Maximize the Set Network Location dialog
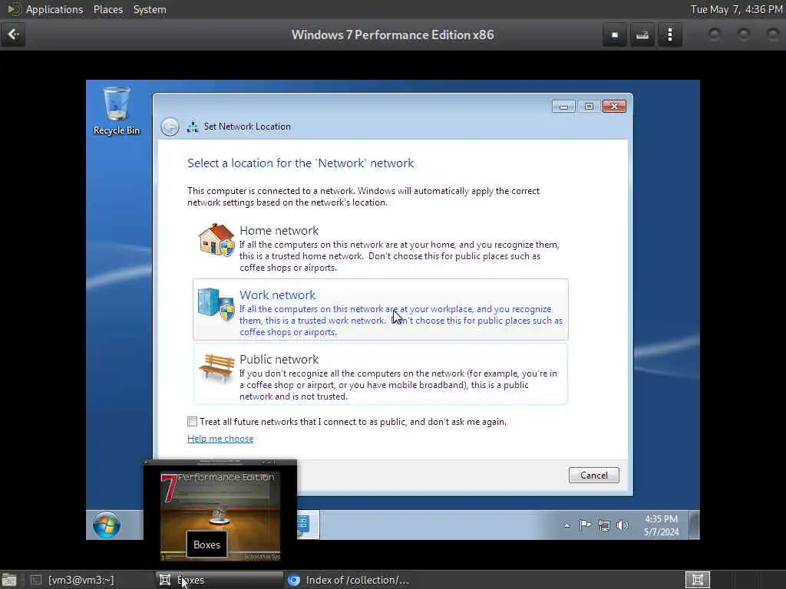The height and width of the screenshot is (589, 786). pyautogui.click(x=589, y=106)
